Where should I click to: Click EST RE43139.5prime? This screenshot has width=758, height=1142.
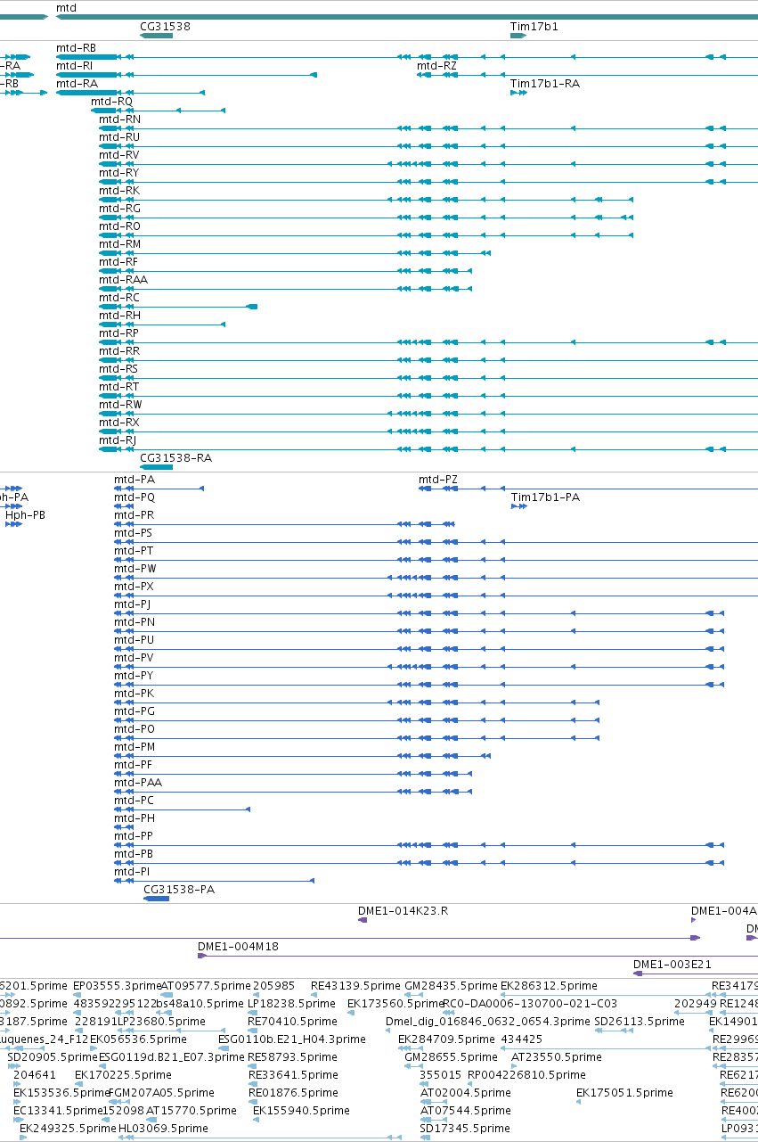355,986
